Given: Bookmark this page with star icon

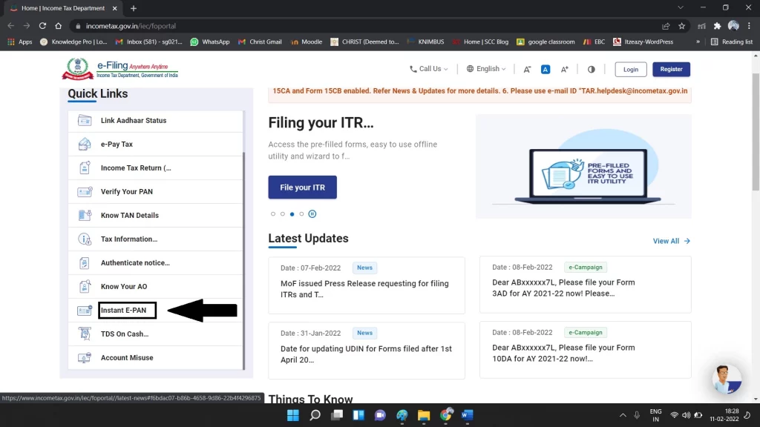Looking at the screenshot, I should click(x=681, y=26).
